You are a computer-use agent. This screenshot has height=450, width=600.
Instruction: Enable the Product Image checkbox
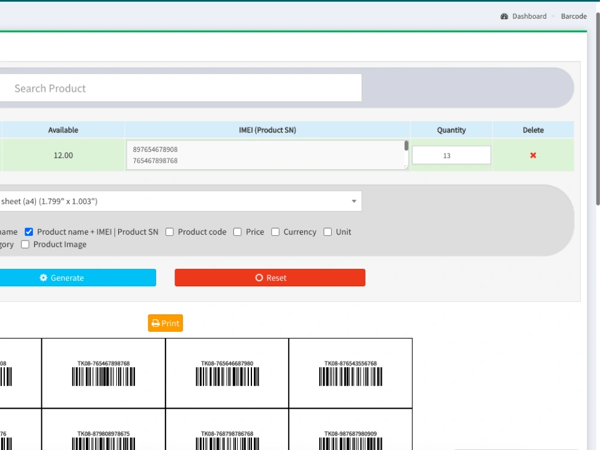click(x=25, y=244)
